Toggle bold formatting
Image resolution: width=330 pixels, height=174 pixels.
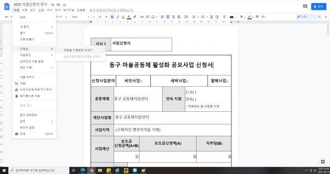tap(112, 17)
